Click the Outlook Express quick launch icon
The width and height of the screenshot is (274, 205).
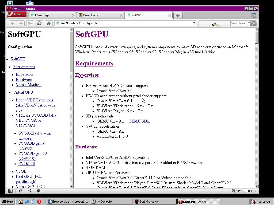[x=33, y=202]
